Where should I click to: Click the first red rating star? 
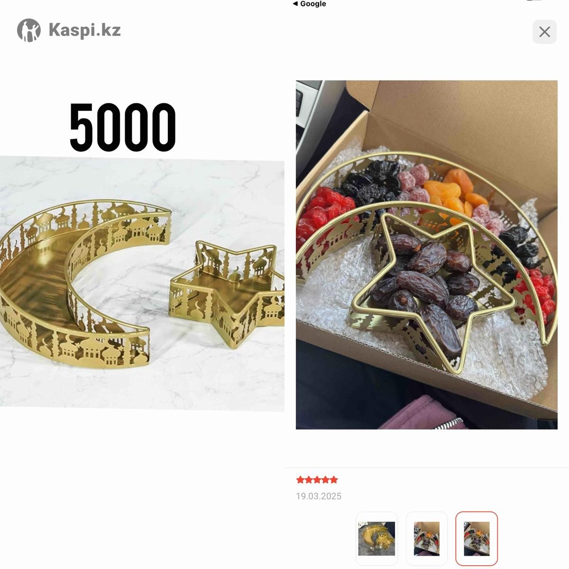click(x=300, y=480)
